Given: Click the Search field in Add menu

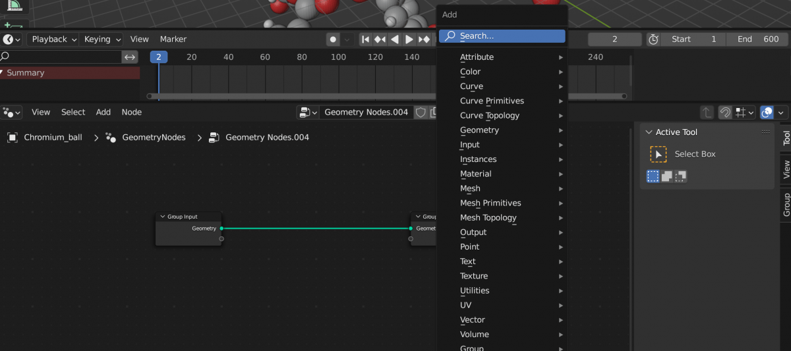Looking at the screenshot, I should tap(502, 36).
